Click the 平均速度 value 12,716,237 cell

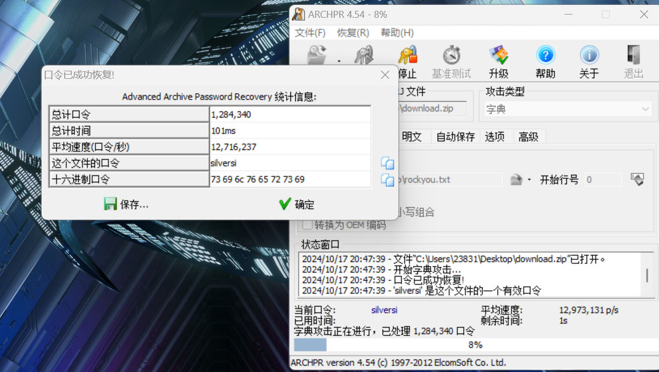pyautogui.click(x=290, y=147)
